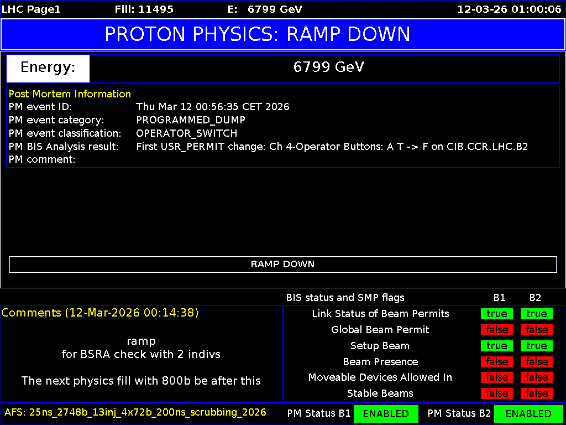The image size is (566, 425).
Task: Click the LHC Page1 header label
Action: [x=31, y=9]
